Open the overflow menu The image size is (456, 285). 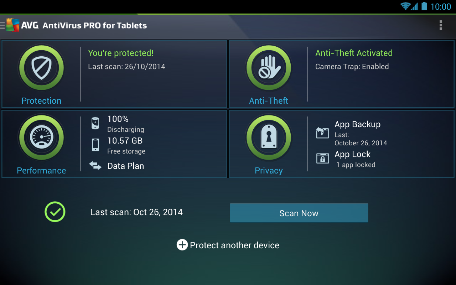441,25
